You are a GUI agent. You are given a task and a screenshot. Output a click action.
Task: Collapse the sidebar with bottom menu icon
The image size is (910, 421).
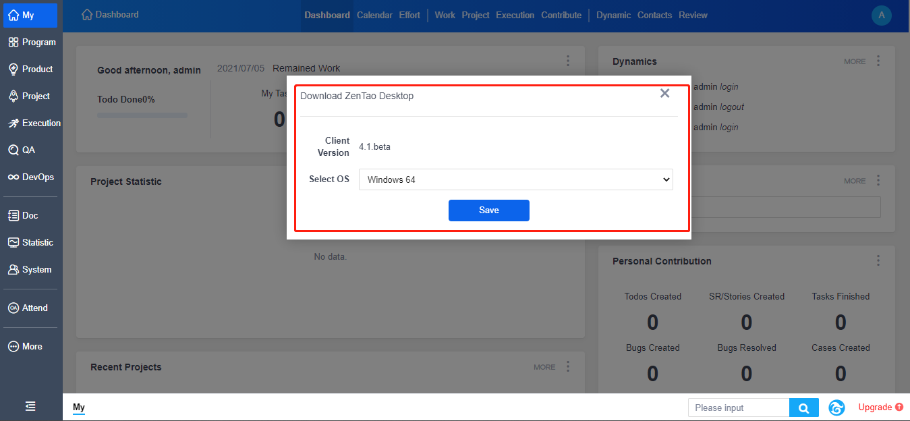point(30,406)
